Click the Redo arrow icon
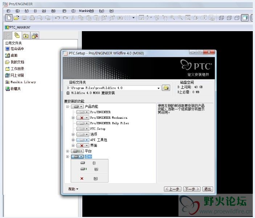 pyautogui.click(x=65, y=18)
